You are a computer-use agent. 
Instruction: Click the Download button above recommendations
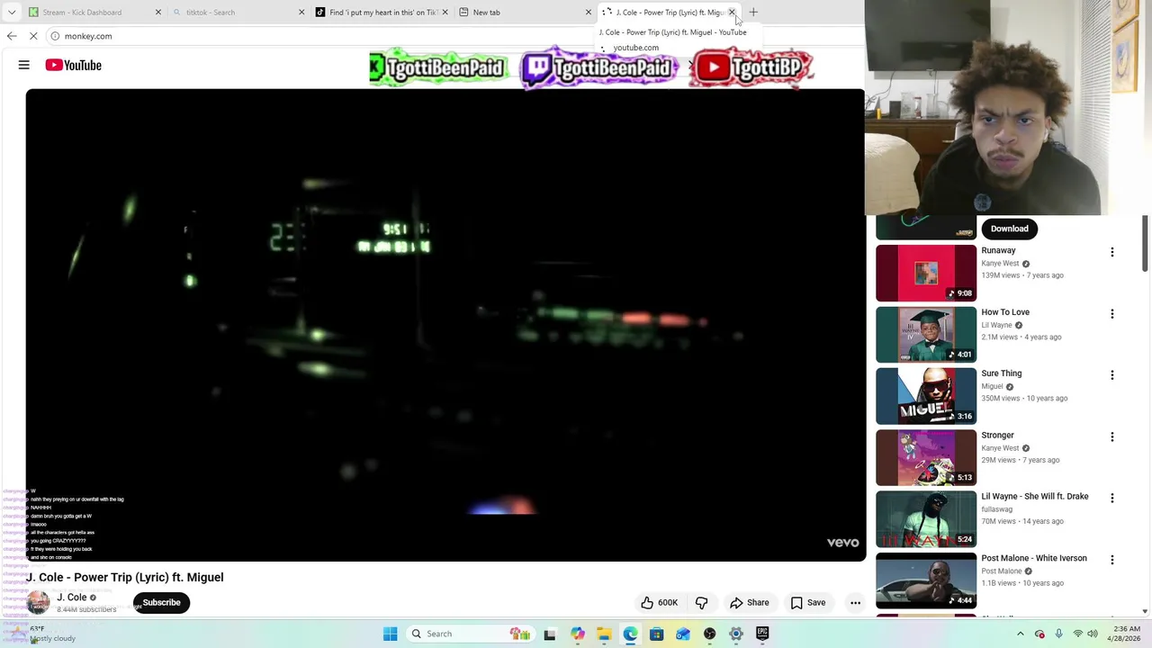pyautogui.click(x=1009, y=229)
